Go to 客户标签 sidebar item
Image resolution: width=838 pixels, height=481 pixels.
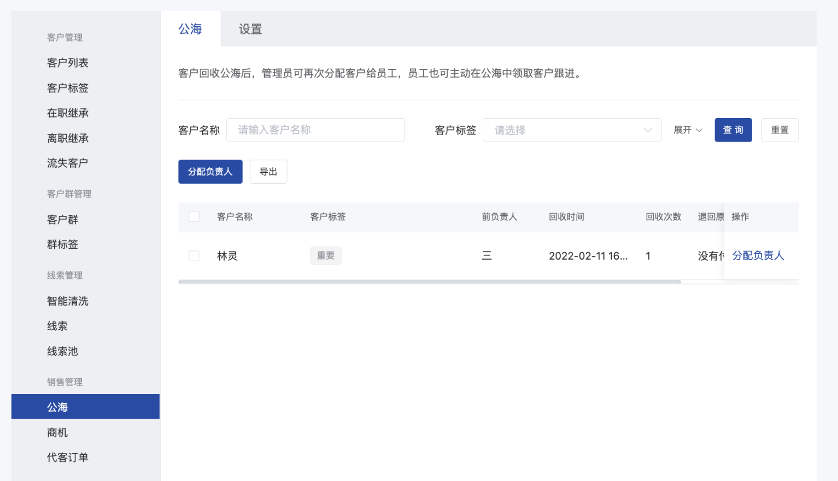tap(68, 88)
